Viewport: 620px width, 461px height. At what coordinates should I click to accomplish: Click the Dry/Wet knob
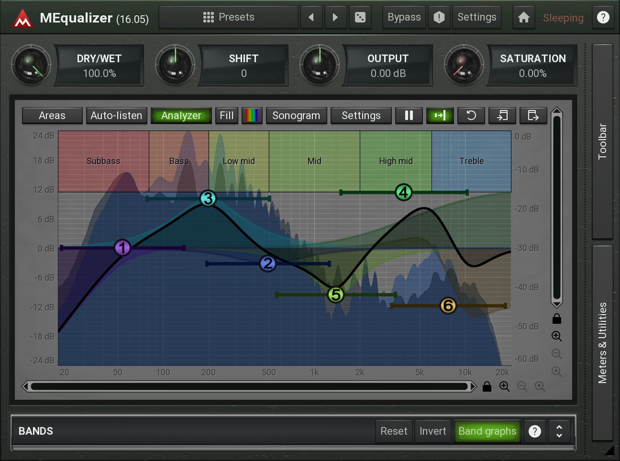coord(31,65)
